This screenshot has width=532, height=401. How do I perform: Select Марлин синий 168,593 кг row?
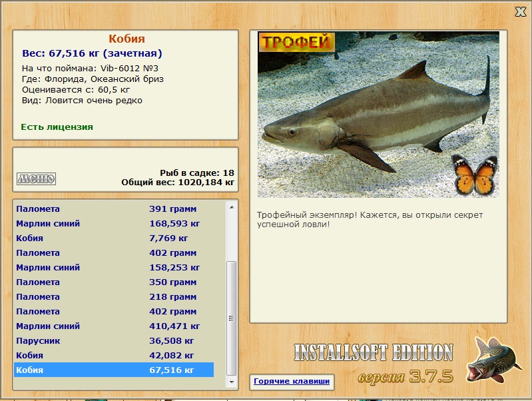114,223
